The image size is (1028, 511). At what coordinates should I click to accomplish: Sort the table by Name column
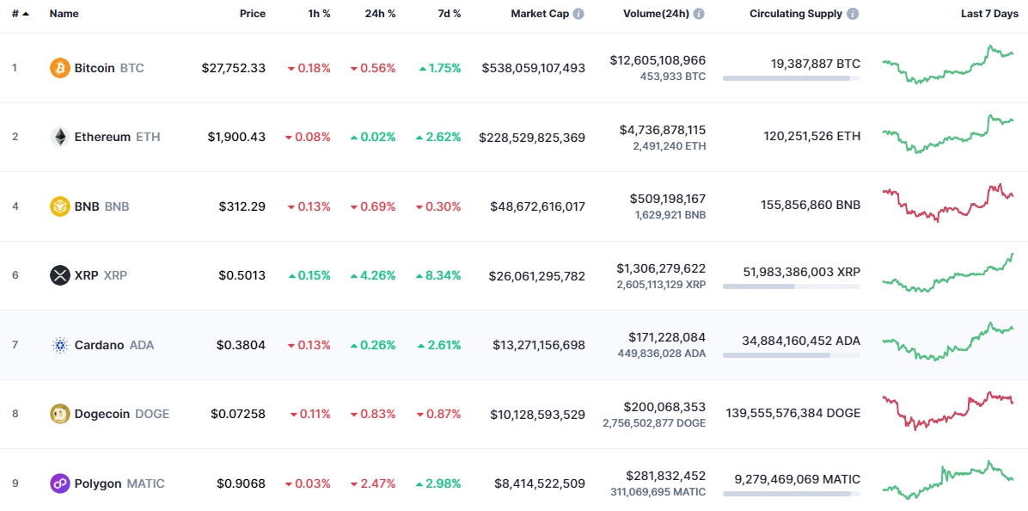point(63,14)
